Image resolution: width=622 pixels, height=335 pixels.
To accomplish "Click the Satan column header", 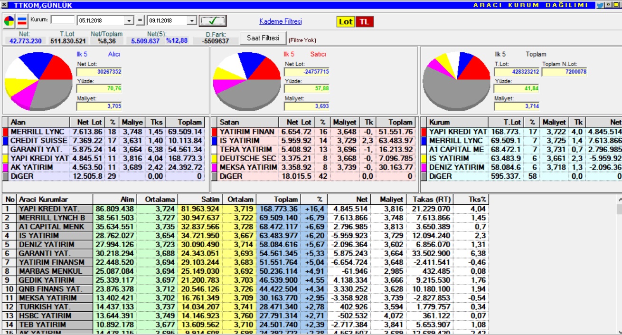I will pos(248,122).
